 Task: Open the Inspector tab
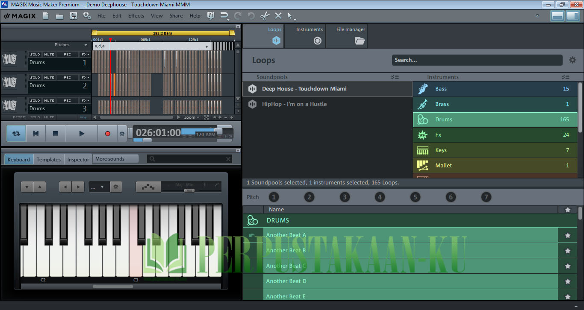coord(78,159)
